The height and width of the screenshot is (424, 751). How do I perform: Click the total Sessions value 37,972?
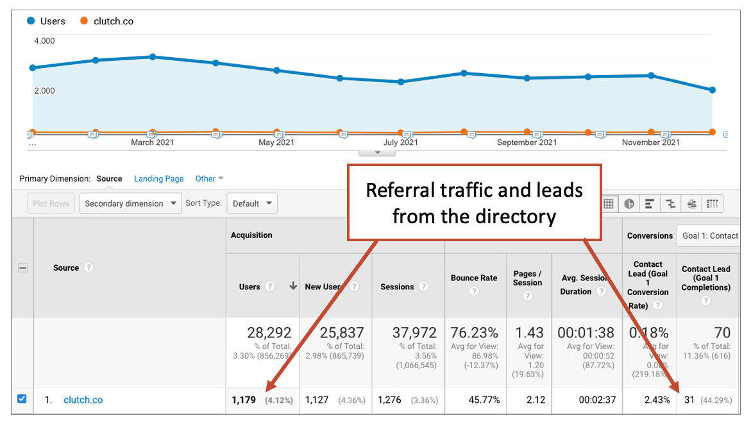(414, 332)
